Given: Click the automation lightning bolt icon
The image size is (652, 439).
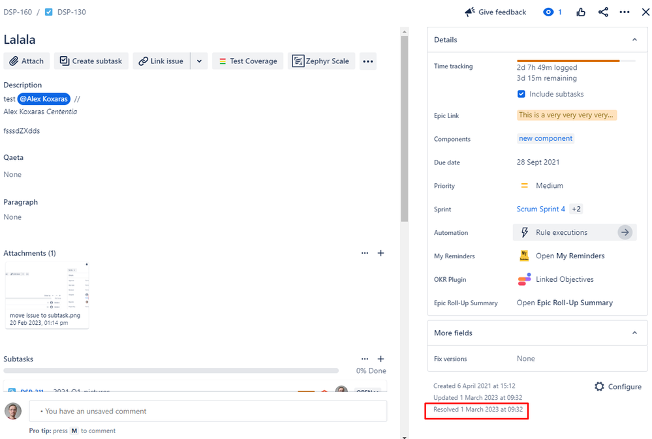Looking at the screenshot, I should (x=525, y=232).
